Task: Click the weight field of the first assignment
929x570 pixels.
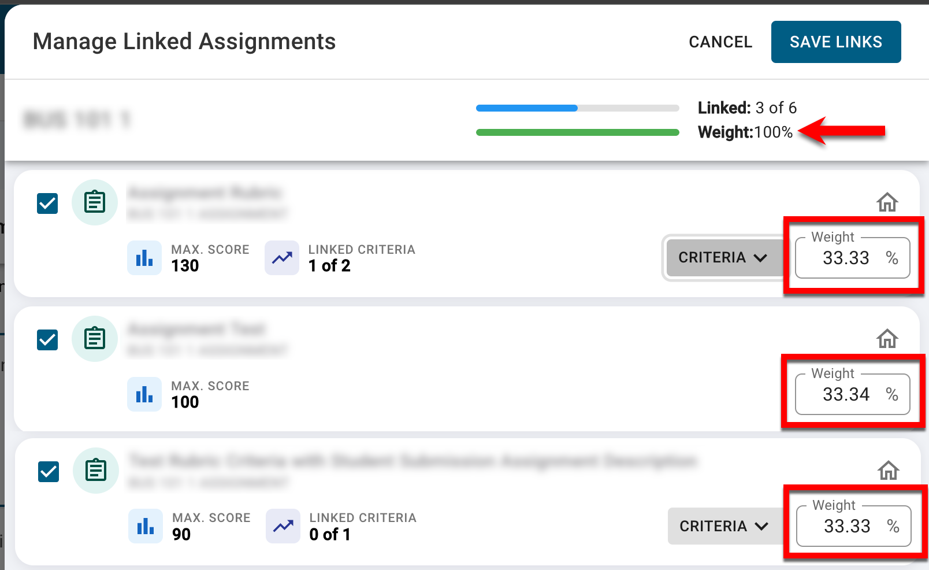Action: [846, 258]
